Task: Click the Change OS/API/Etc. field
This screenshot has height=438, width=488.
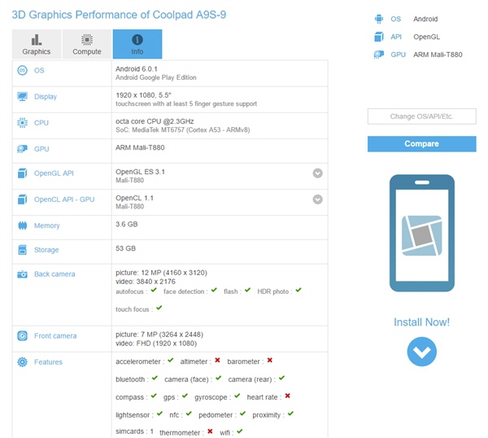Action: pos(421,116)
